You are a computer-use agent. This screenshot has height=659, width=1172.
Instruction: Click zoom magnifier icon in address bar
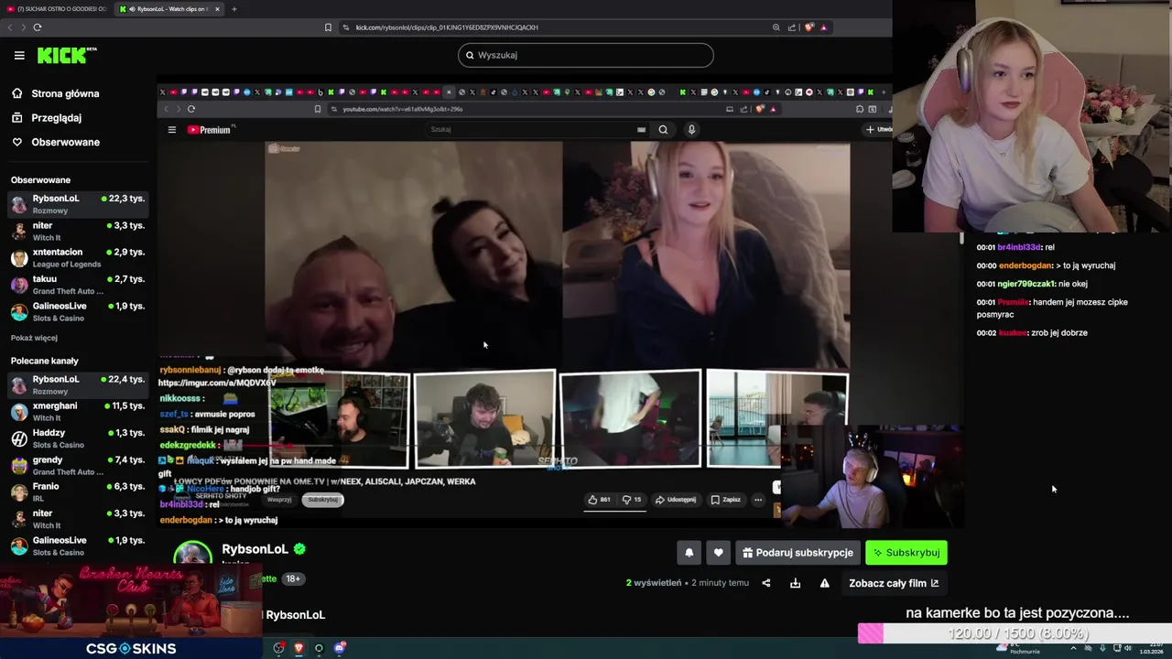pos(776,27)
